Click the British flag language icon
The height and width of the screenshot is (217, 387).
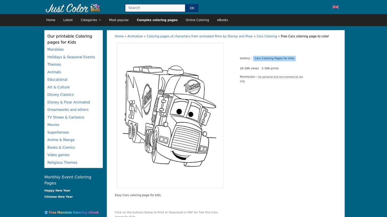coord(335,7)
